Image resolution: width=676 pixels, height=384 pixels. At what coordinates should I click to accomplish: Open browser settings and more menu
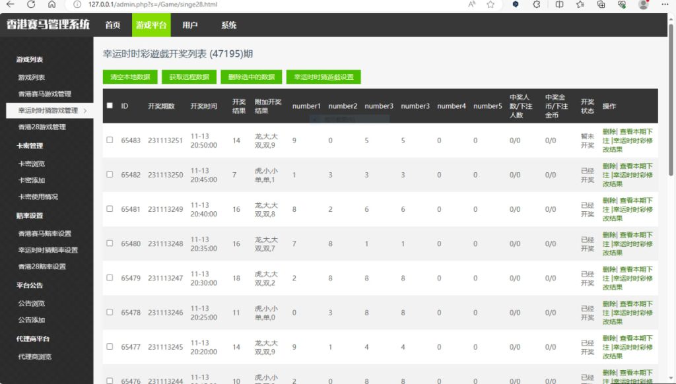pyautogui.click(x=665, y=5)
